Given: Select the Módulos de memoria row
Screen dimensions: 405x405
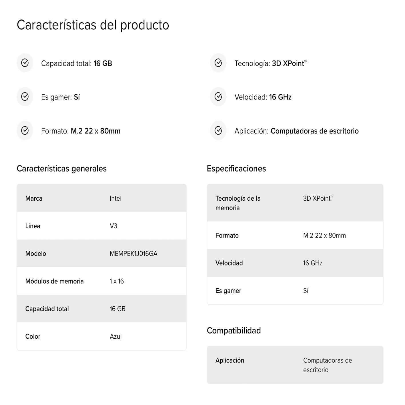Looking at the screenshot, I should coord(101,281).
